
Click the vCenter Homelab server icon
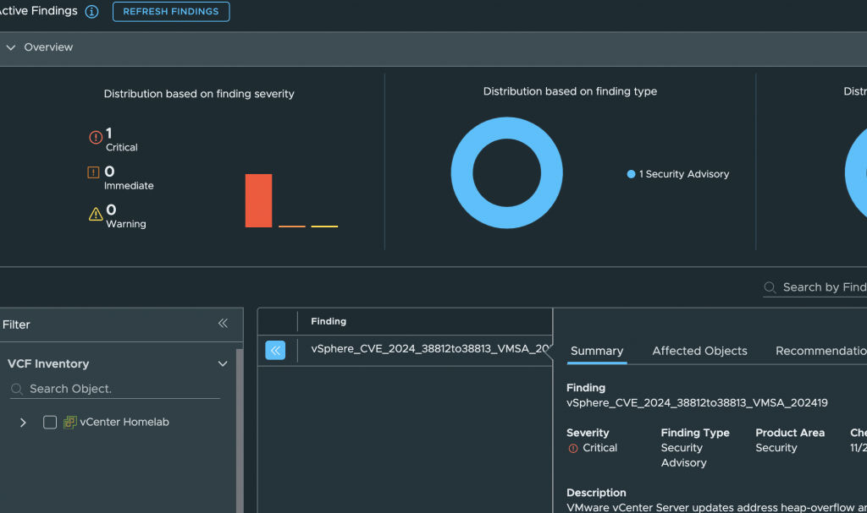click(x=69, y=423)
